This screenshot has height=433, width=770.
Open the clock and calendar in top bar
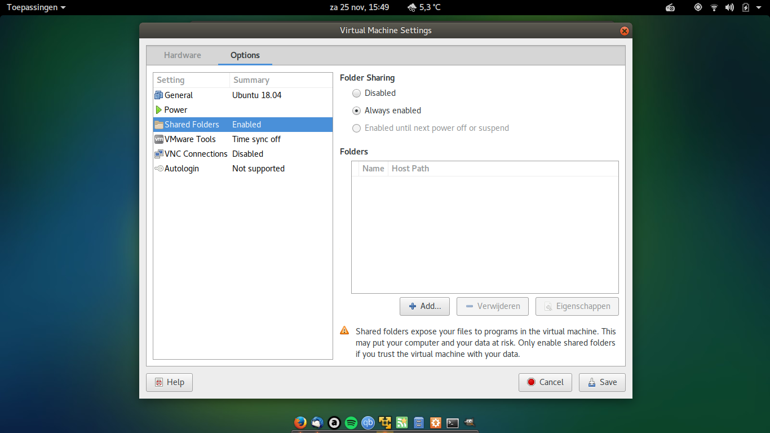point(359,7)
